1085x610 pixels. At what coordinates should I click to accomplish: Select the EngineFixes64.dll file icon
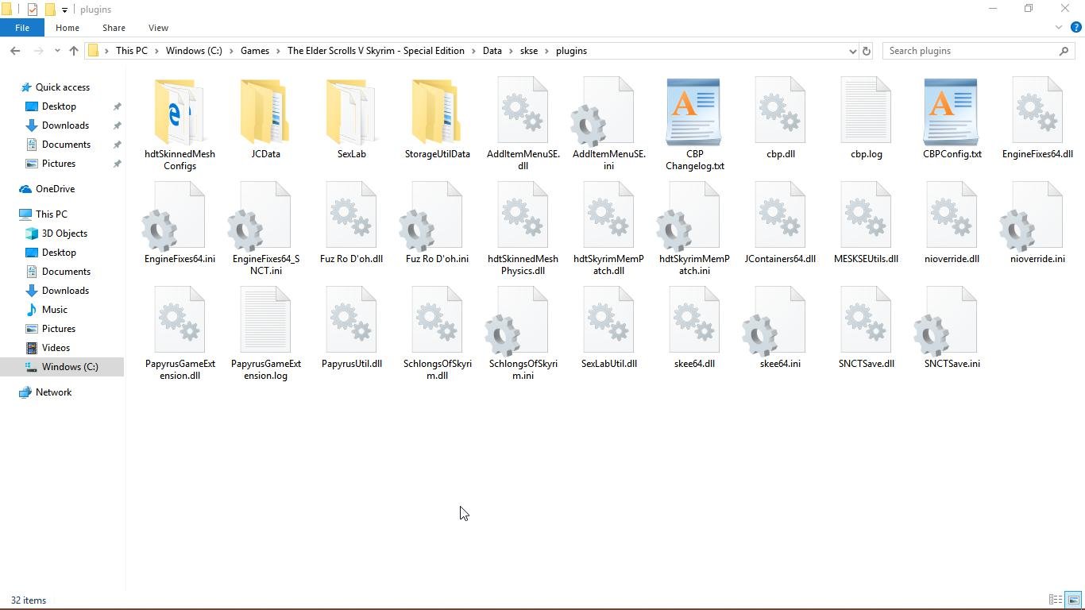click(1037, 111)
